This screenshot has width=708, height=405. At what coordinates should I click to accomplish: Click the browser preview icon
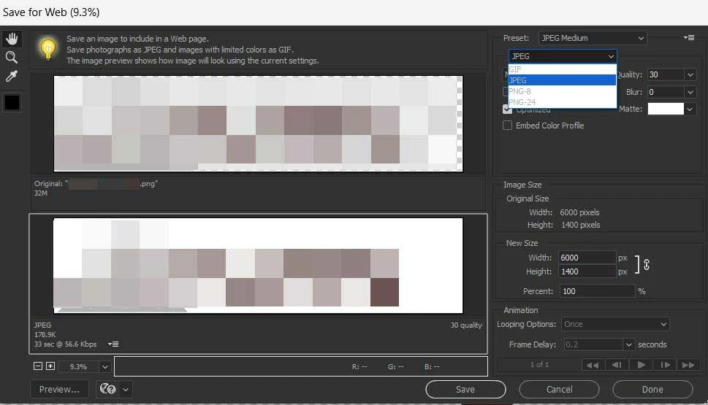[x=107, y=389]
